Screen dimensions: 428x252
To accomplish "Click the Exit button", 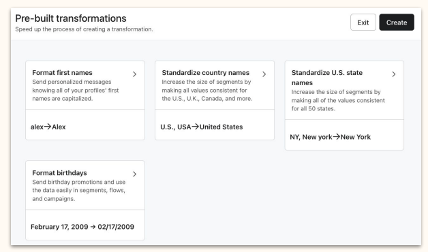I will coord(363,22).
